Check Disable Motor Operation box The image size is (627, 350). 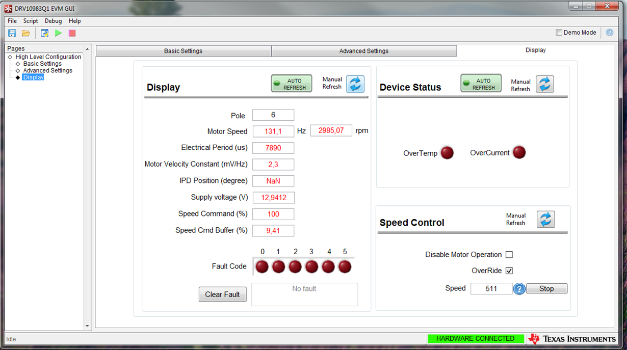509,255
